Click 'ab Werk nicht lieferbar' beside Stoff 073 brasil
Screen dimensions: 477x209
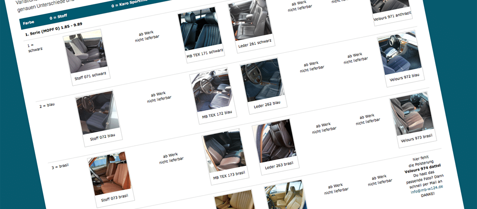[171, 159]
